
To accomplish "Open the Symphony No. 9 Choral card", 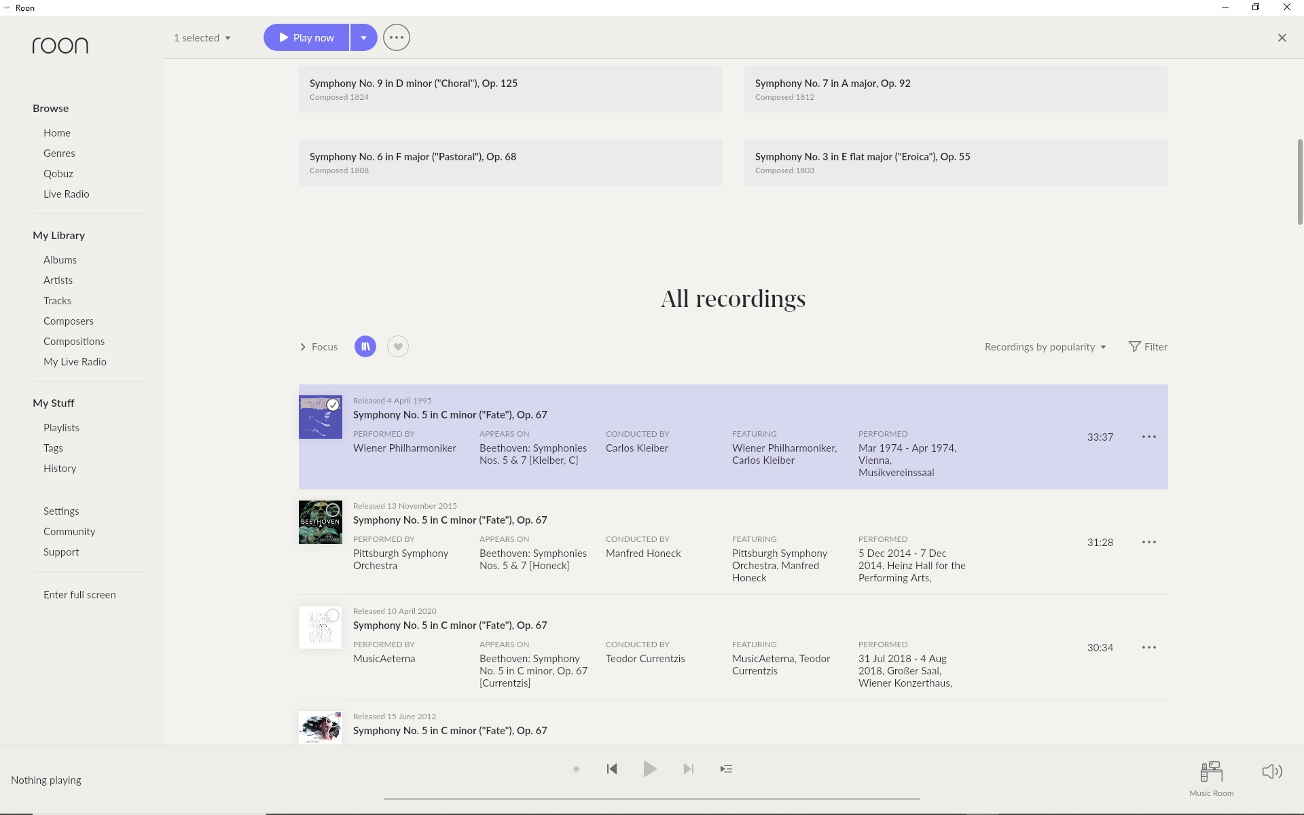I will pos(511,89).
